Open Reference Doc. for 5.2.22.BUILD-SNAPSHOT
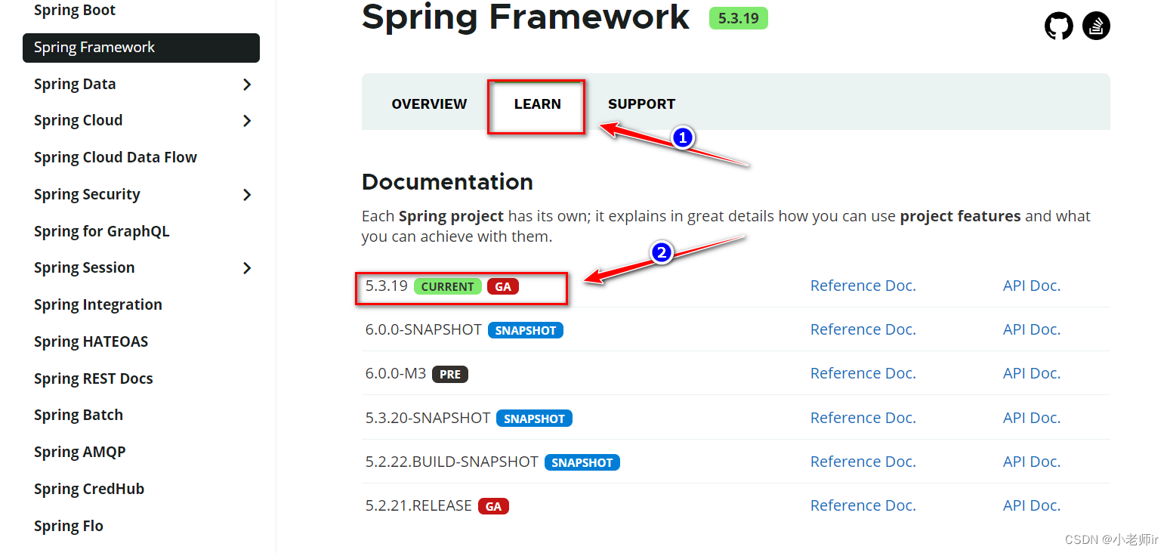This screenshot has height=553, width=1170. [x=863, y=462]
